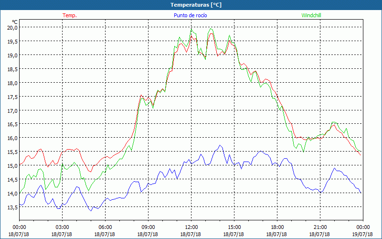The image size is (382, 239).
Task: Click the 16,5 y-axis value
Action: tap(12, 124)
